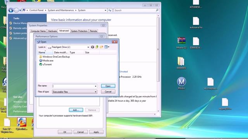248x139 pixels.
Task: Select the E0000B3A file icon on the desktop
Action: (x=196, y=43)
